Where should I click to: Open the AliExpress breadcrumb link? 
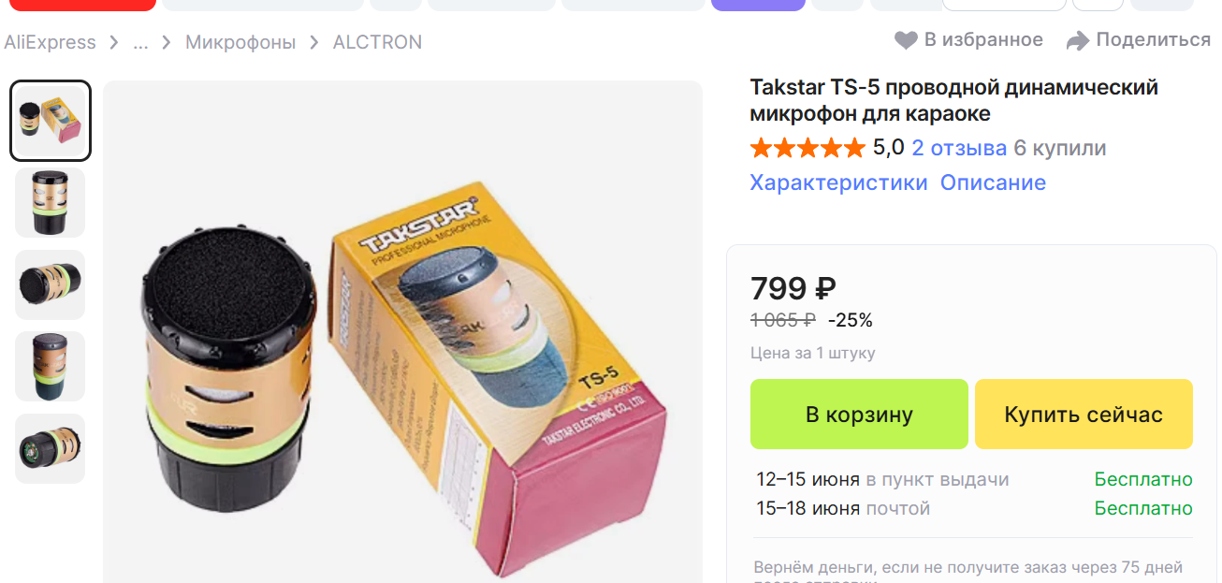coord(50,42)
